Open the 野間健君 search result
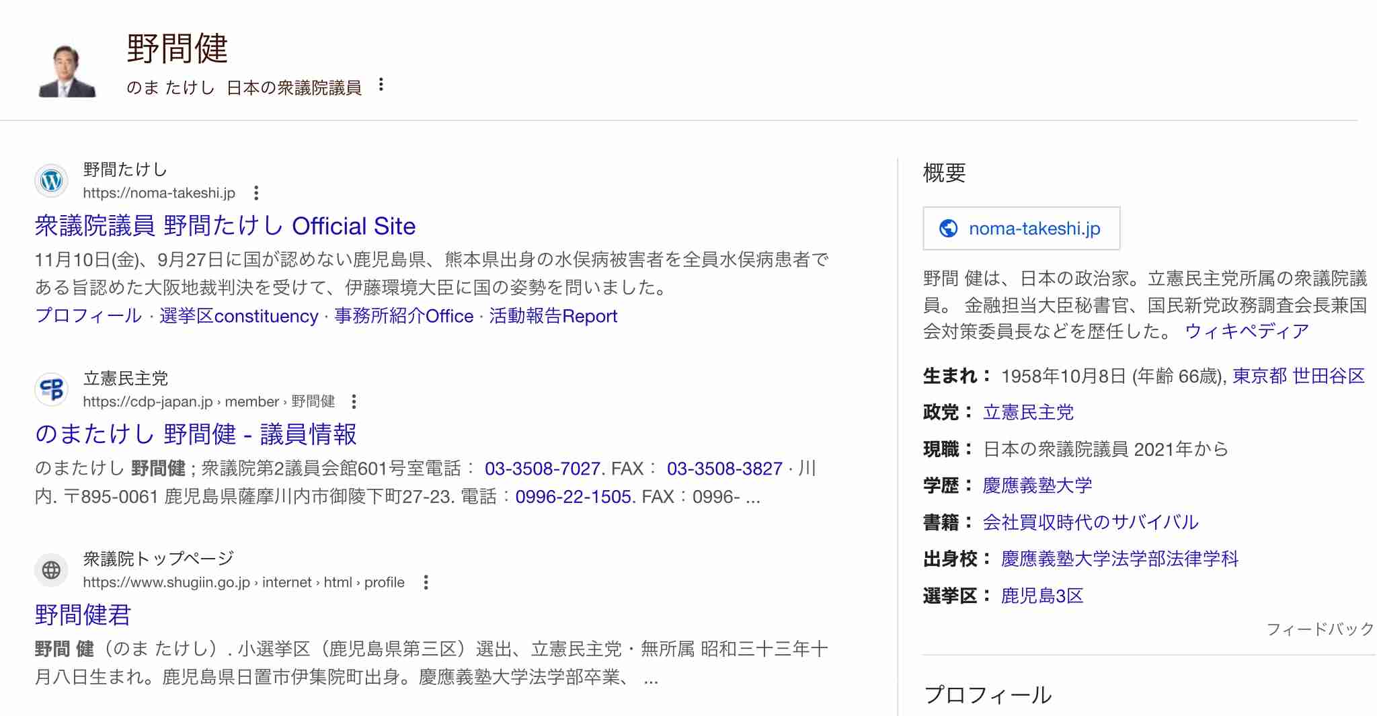Image resolution: width=1377 pixels, height=716 pixels. pyautogui.click(x=83, y=615)
